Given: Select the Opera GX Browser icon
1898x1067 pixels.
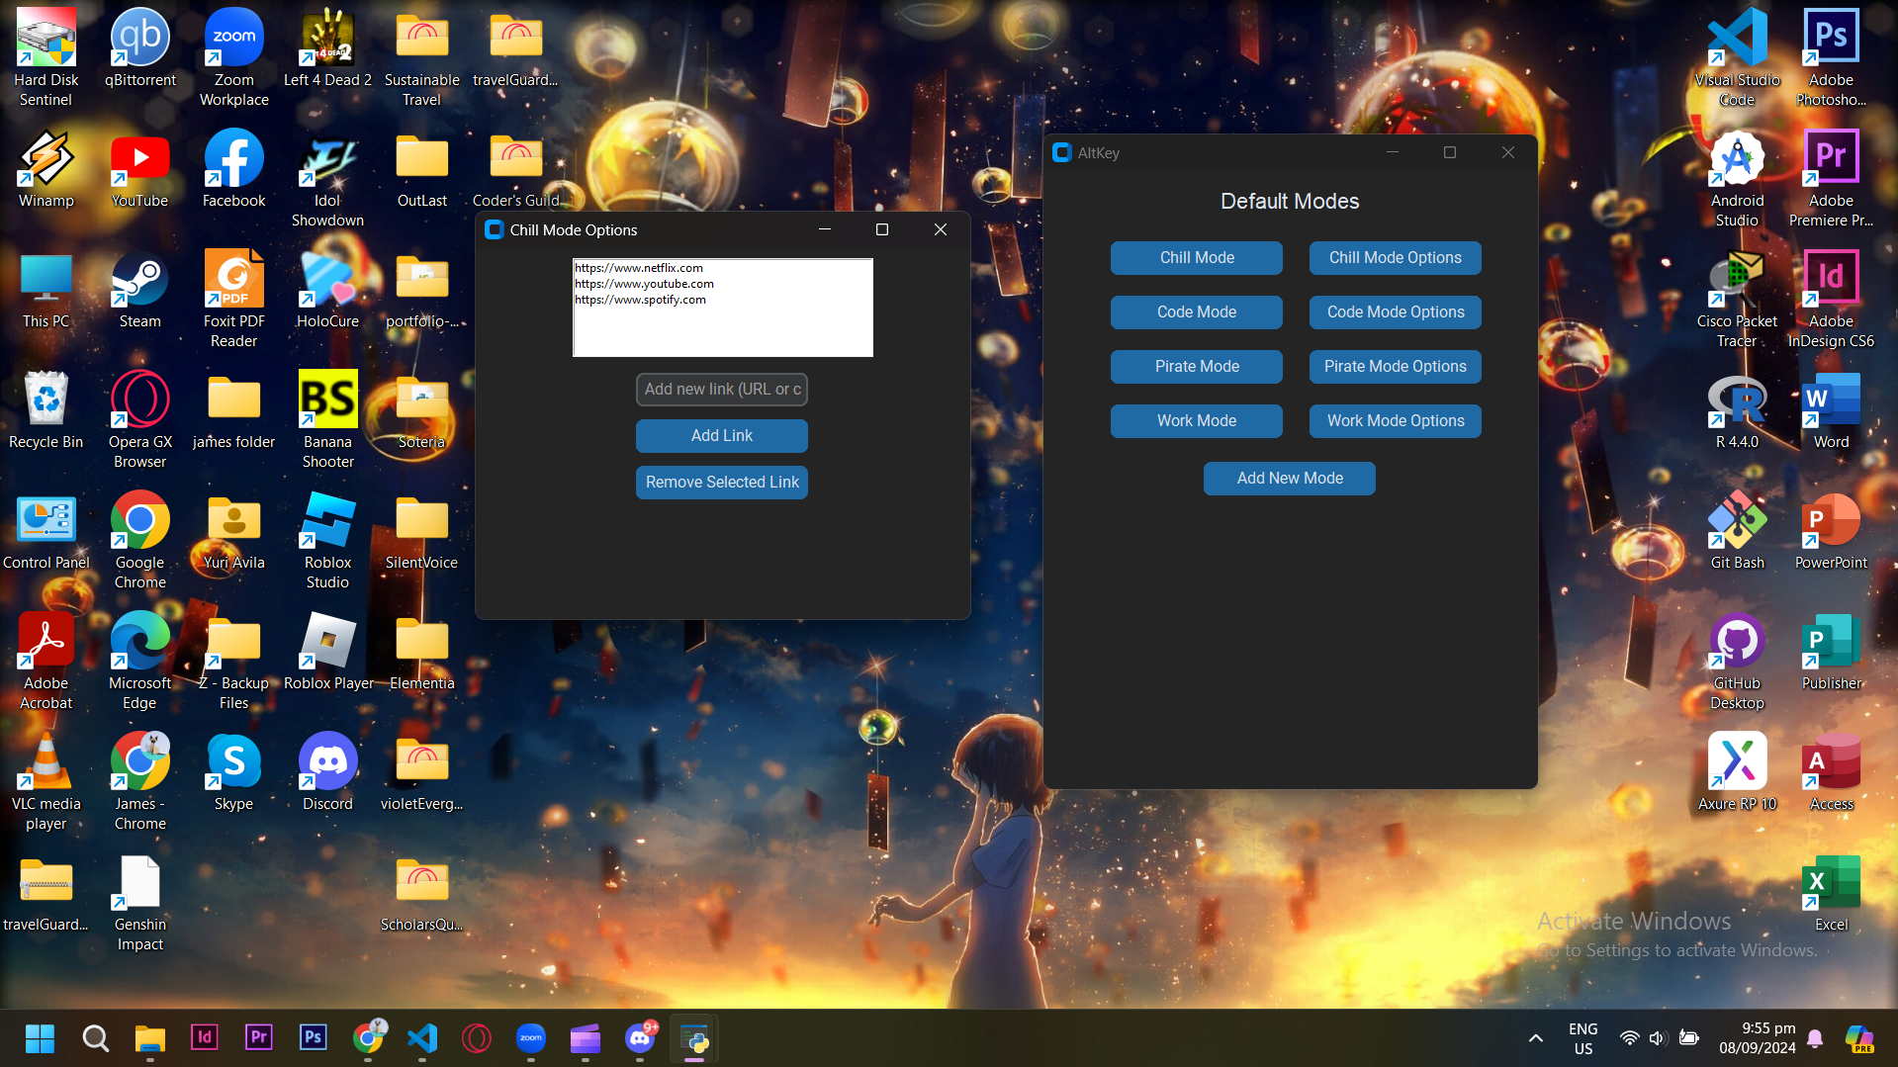Looking at the screenshot, I should click(x=140, y=419).
